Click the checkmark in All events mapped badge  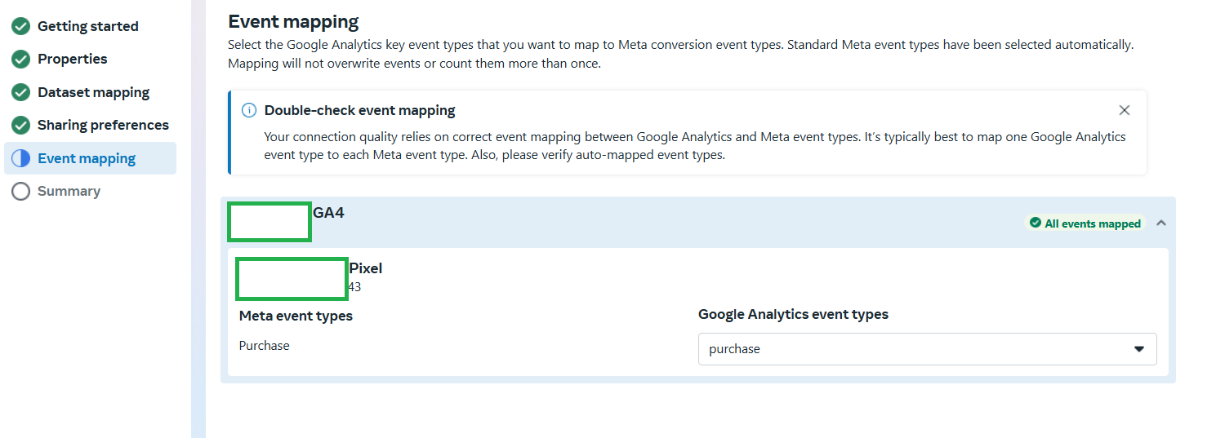(1036, 223)
